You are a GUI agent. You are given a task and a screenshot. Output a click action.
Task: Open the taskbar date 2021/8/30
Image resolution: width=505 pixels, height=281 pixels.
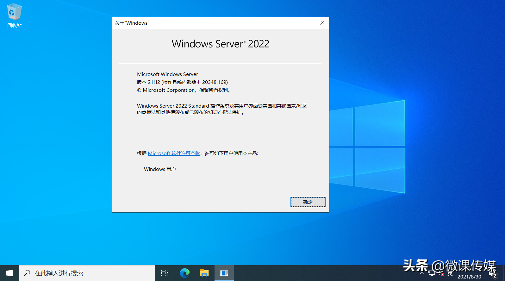[469, 277]
